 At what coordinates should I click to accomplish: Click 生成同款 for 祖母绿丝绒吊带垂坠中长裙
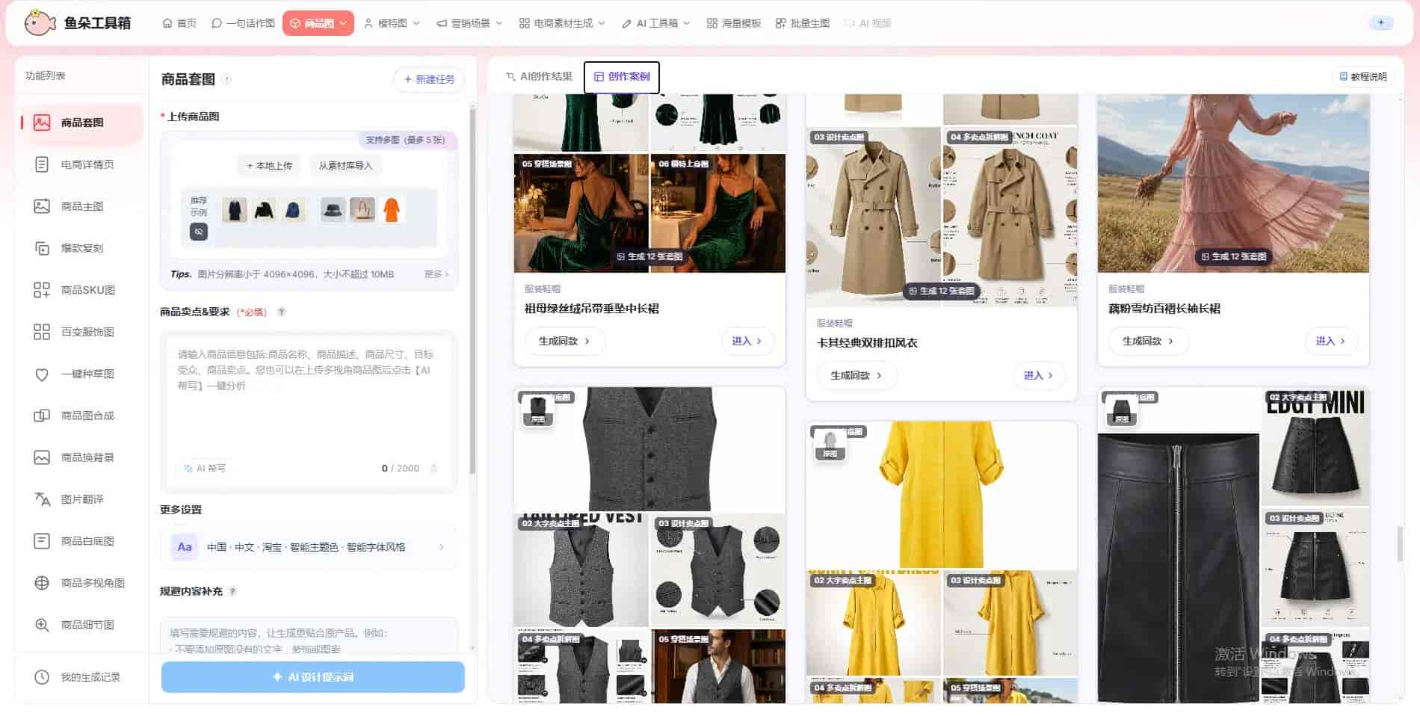[564, 341]
